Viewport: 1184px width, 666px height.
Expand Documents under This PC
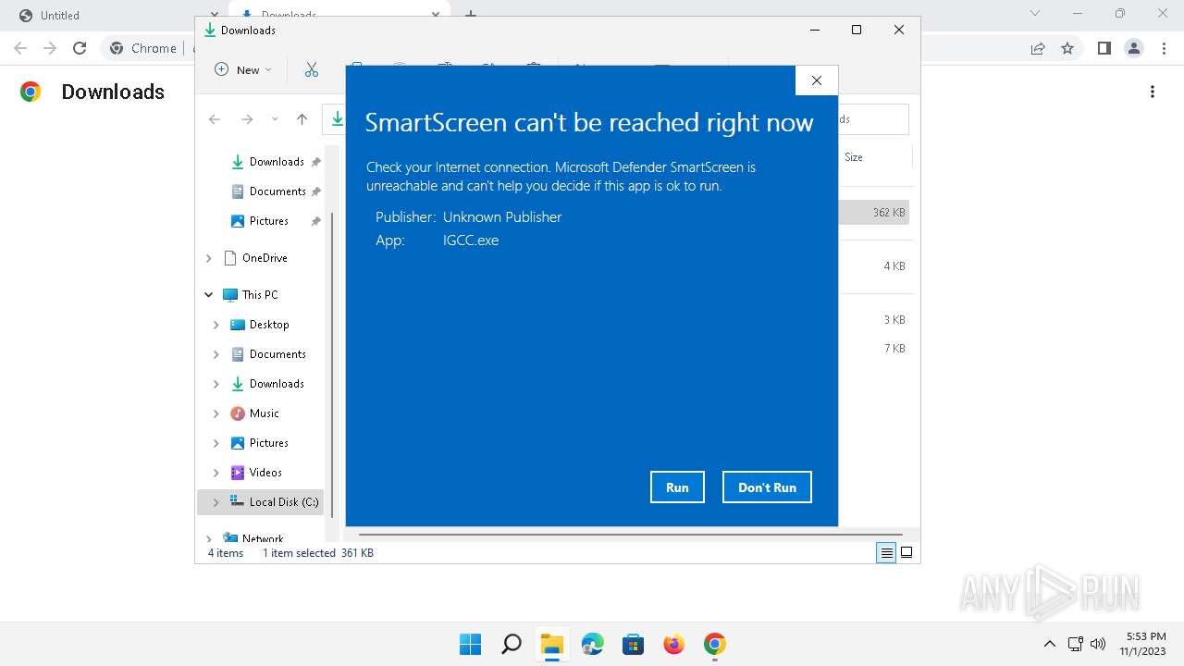(x=216, y=354)
